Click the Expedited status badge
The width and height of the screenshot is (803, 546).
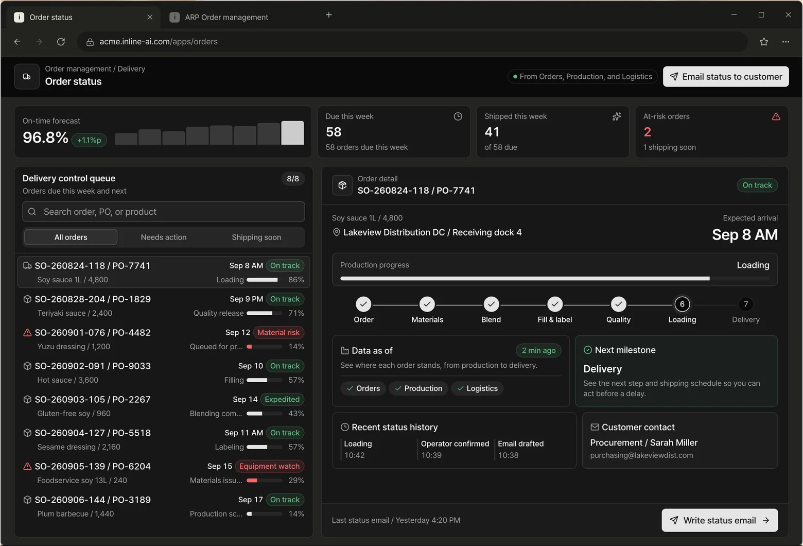click(282, 399)
